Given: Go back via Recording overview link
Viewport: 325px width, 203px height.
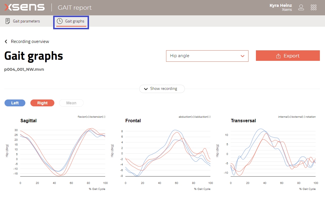Looking at the screenshot, I should tap(30, 41).
